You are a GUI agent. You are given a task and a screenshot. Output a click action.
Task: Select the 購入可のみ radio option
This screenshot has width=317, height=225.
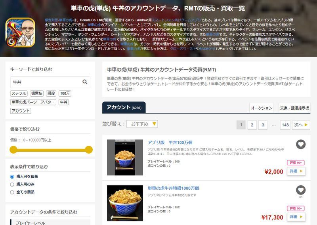pyautogui.click(x=12, y=184)
